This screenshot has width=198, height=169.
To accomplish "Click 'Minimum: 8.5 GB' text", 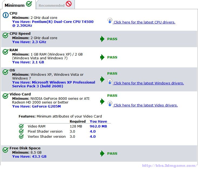I will pyautogui.click(x=27, y=153).
